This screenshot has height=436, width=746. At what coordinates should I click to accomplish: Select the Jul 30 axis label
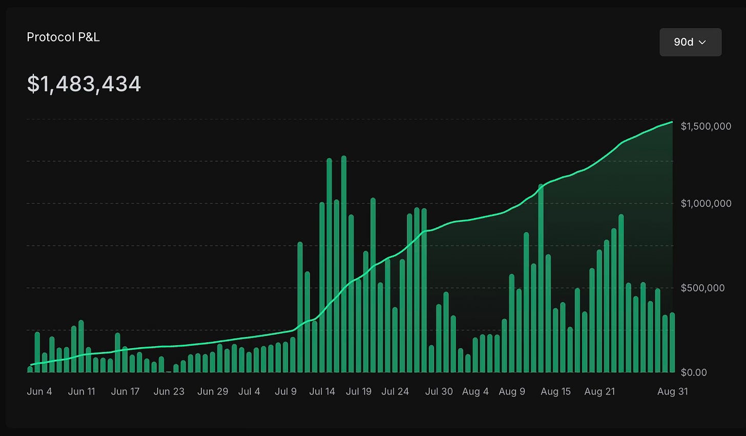click(439, 391)
